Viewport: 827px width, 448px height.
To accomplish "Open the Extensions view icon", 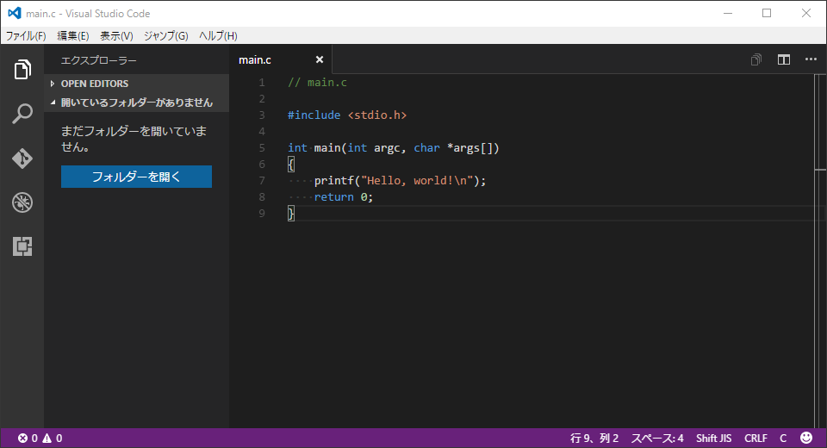I will point(22,246).
